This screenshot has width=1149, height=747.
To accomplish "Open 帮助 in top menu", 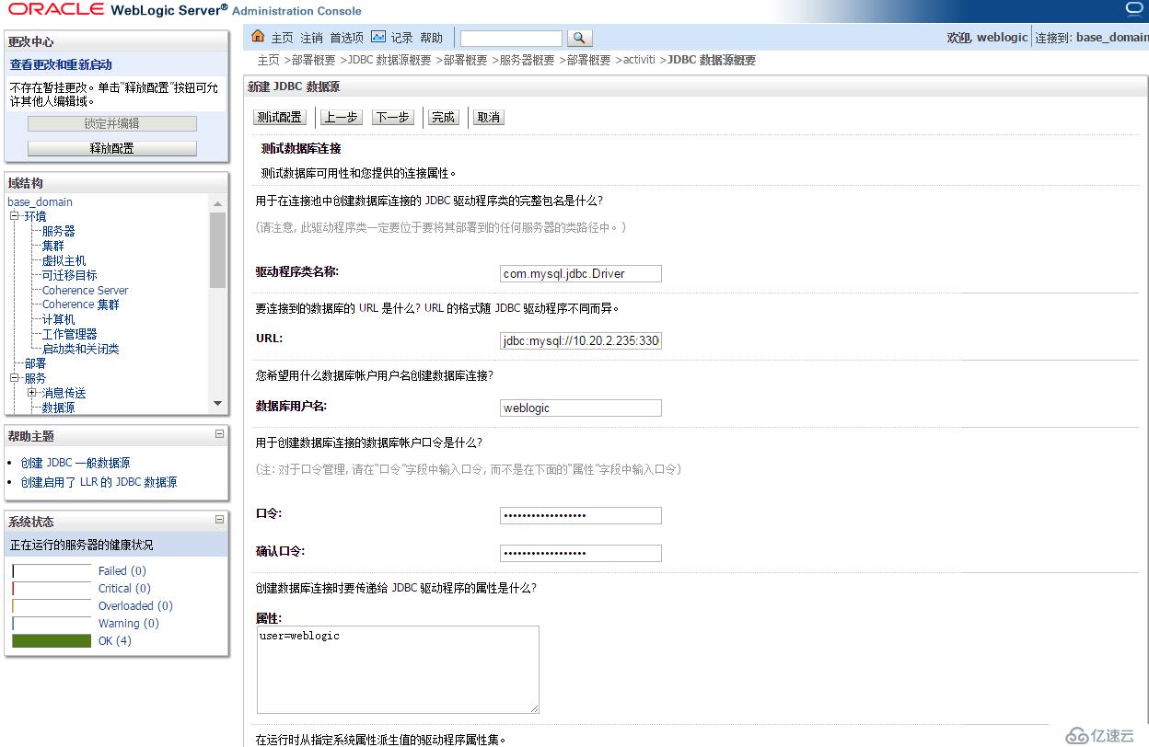I will (432, 38).
